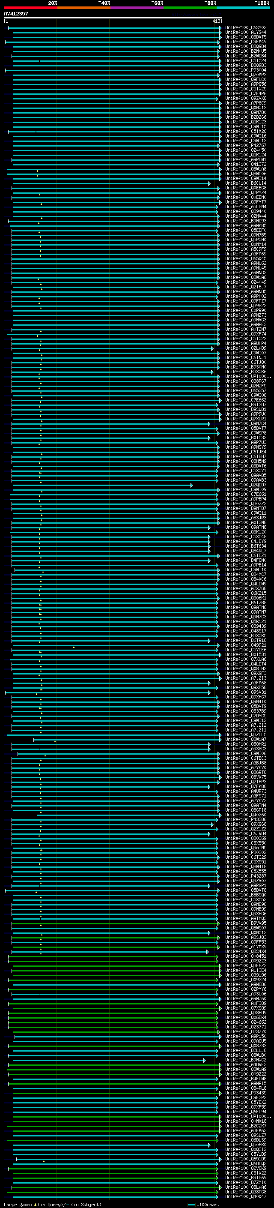The height and width of the screenshot is (1208, 274).
Task: Click hit label UniRef100_B6CW14
Action: pyautogui.click(x=245, y=183)
